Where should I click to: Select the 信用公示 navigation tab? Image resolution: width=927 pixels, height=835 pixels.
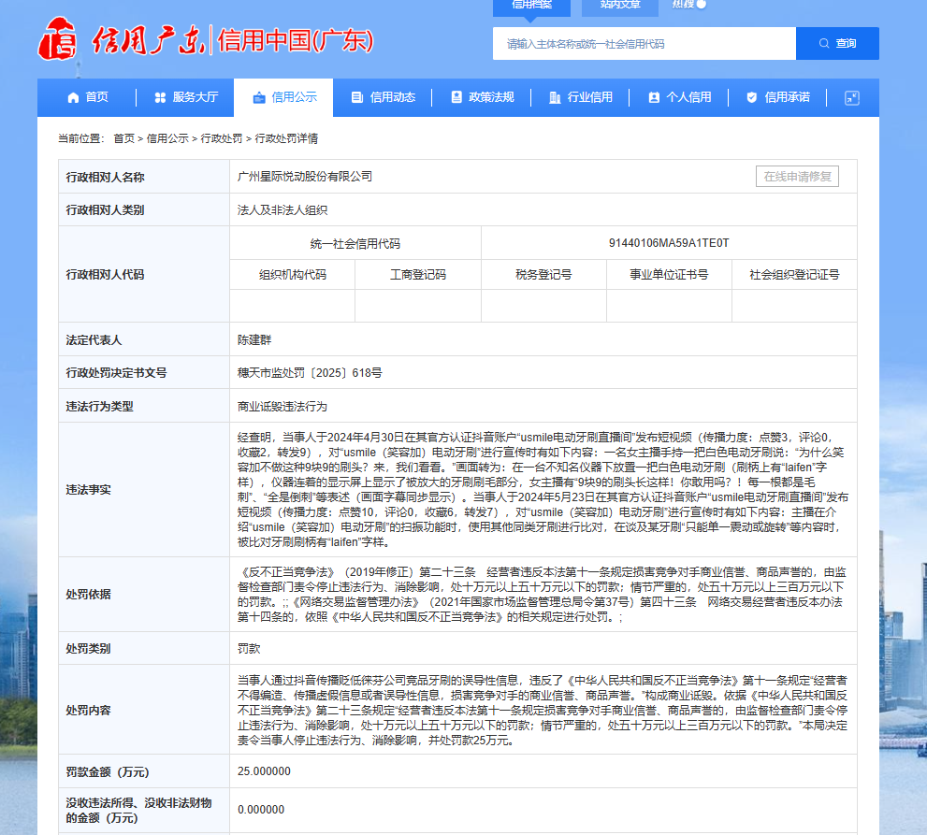pos(284,97)
